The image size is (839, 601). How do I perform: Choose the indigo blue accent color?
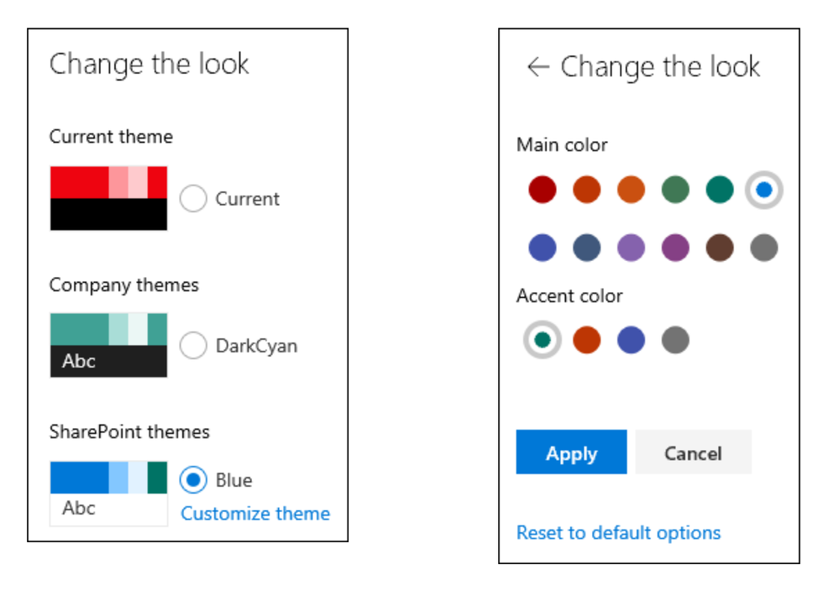[631, 340]
